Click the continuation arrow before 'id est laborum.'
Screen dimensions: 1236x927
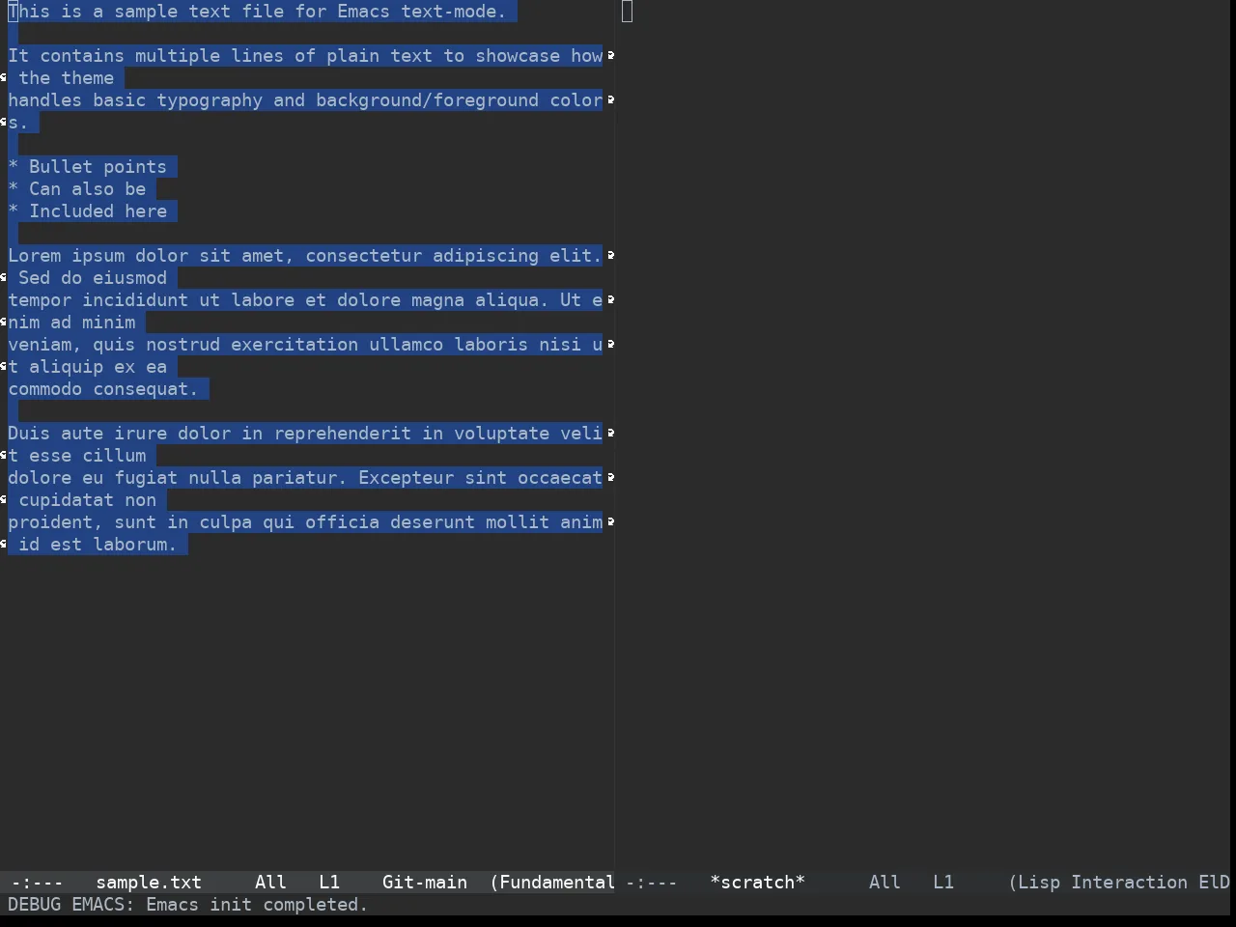click(x=4, y=544)
